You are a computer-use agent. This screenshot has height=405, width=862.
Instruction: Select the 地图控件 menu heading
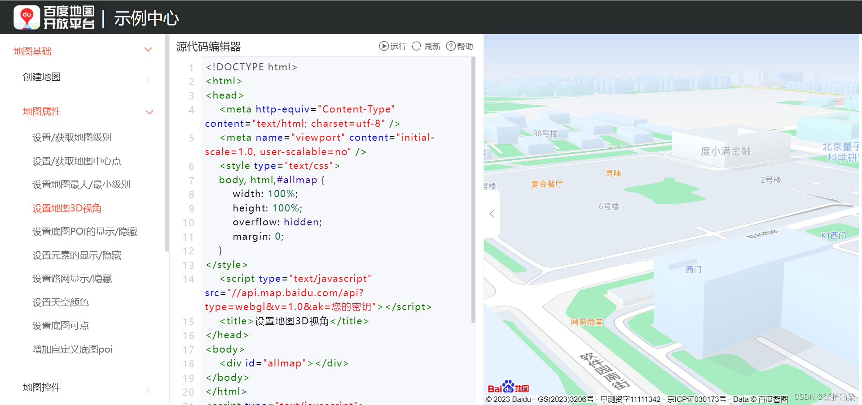(42, 388)
